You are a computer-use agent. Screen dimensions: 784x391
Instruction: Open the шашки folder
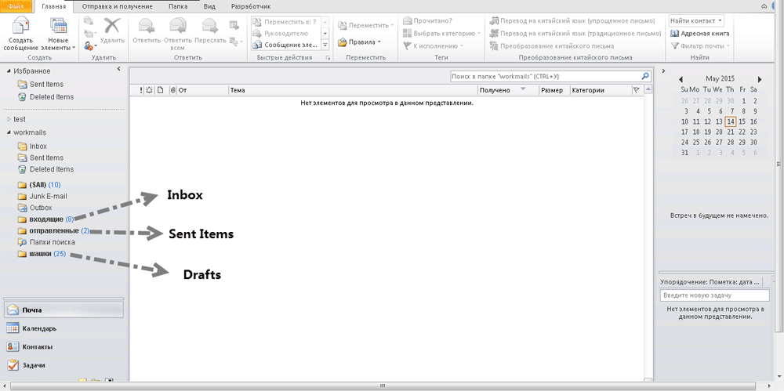point(42,254)
